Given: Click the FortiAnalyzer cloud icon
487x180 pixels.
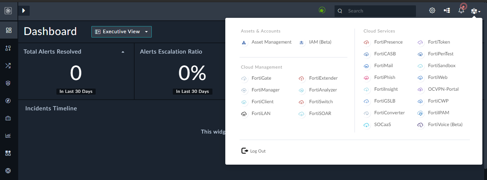Looking at the screenshot, I should (301, 90).
